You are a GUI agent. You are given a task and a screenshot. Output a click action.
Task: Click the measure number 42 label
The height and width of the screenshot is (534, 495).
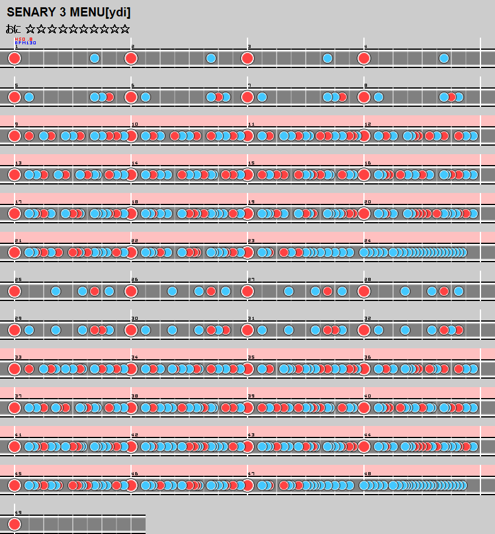135,435
